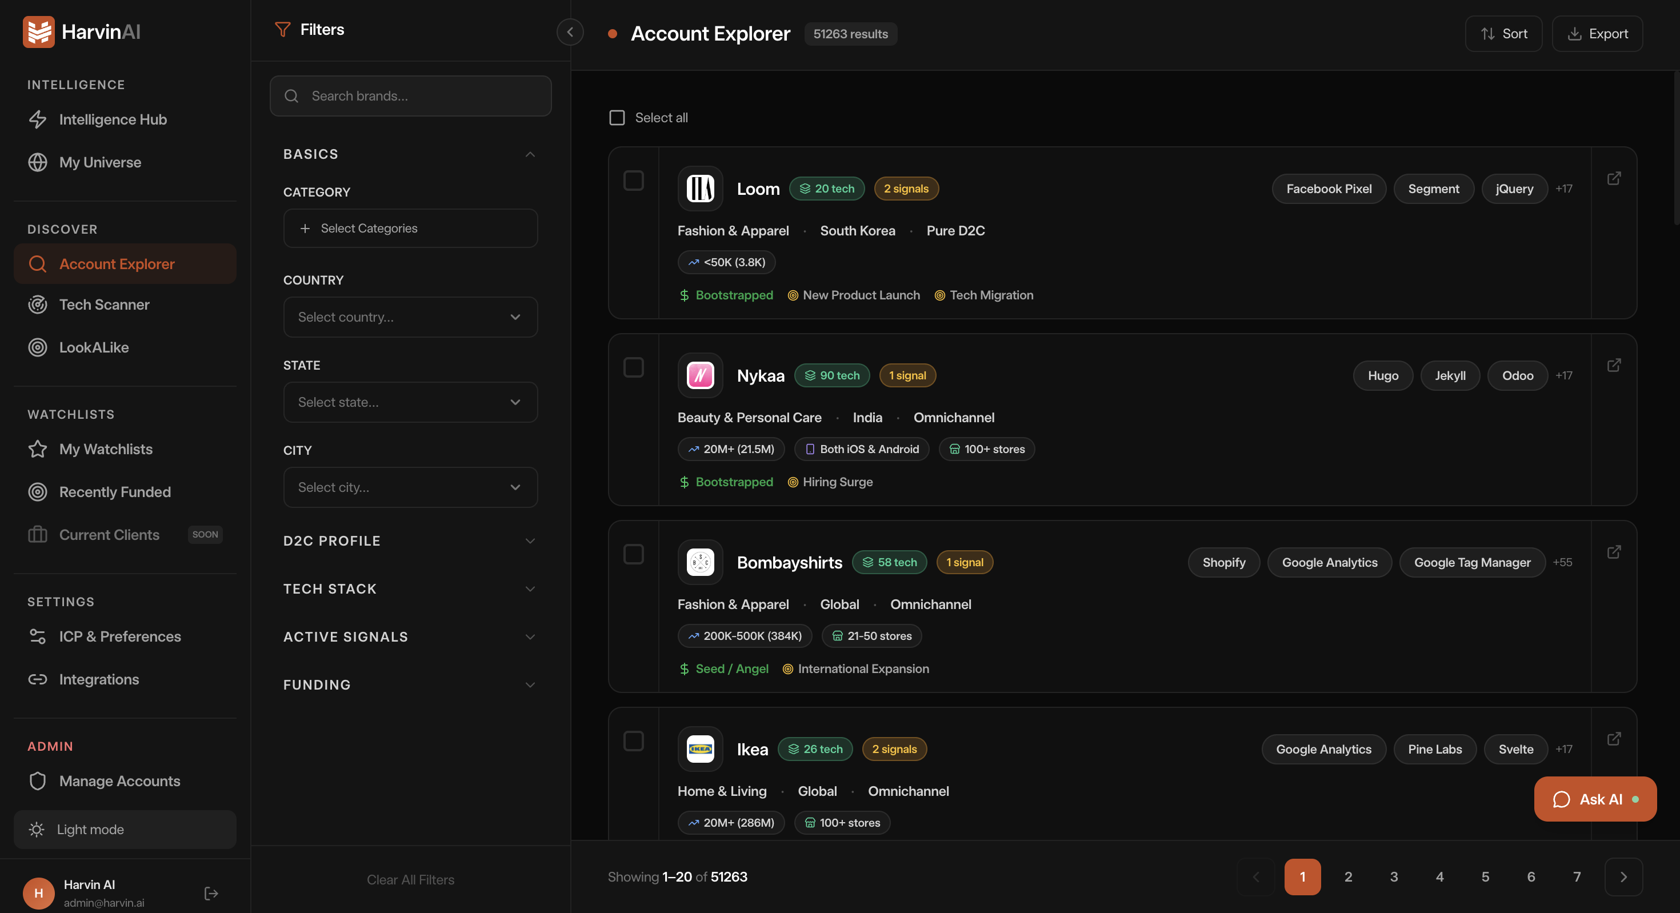Collapse the BASICS filter section

tap(530, 154)
